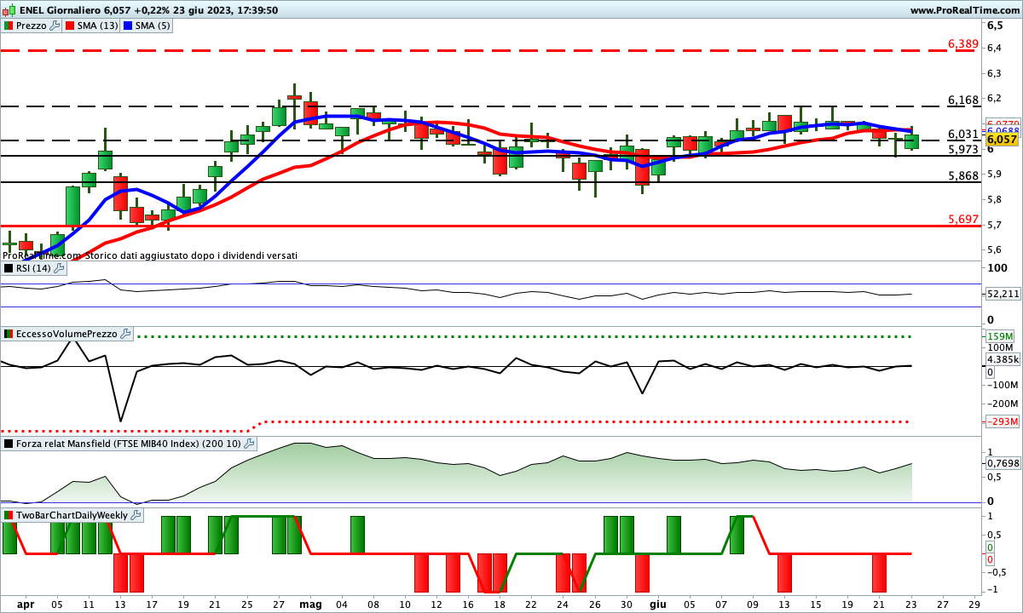Open Forza relat Mansfield settings wrench
This screenshot has height=613, width=1023.
point(249,444)
